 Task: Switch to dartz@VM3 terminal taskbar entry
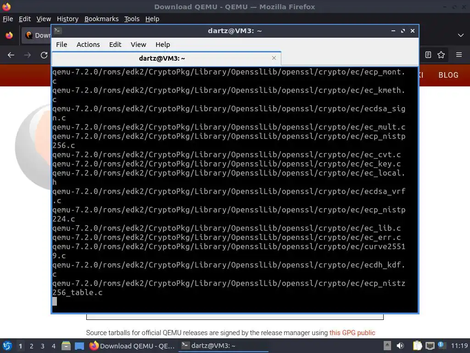(224, 346)
